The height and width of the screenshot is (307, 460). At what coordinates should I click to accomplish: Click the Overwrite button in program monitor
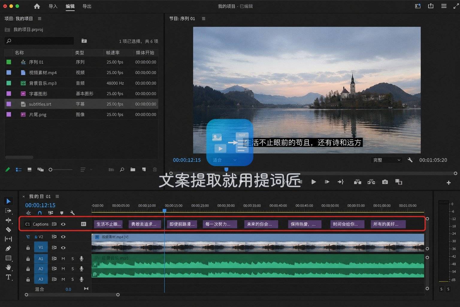371,182
